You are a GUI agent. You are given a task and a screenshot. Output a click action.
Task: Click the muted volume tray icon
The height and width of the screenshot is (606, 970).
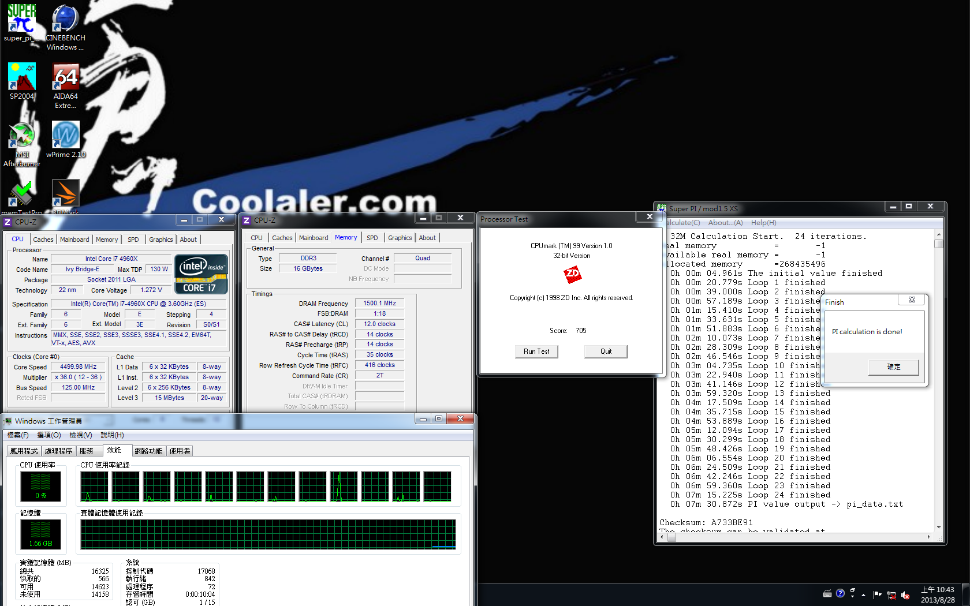pyautogui.click(x=905, y=595)
